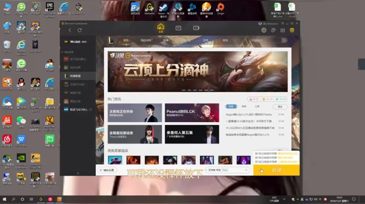The height and width of the screenshot is (204, 365).
Task: Click the yellow 启动 launch button
Action: 277,170
